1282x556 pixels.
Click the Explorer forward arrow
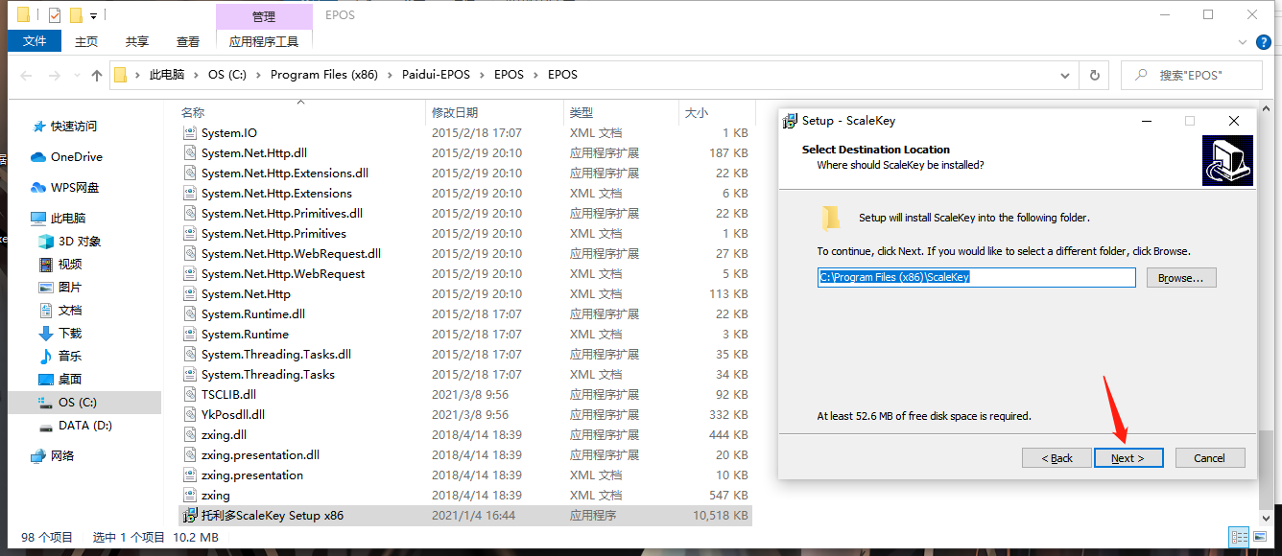55,75
